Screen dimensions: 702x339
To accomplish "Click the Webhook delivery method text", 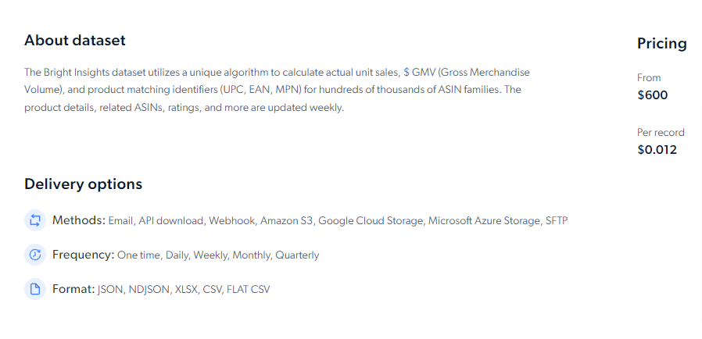I will click(x=232, y=220).
